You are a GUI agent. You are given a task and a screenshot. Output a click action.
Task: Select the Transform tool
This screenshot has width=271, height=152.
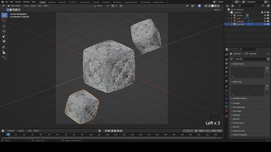(x=4, y=41)
